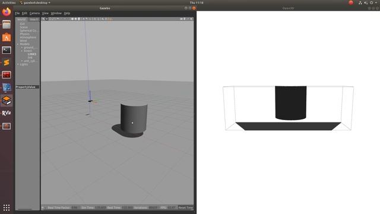Open Files from the Ubuntu dock

(7, 24)
